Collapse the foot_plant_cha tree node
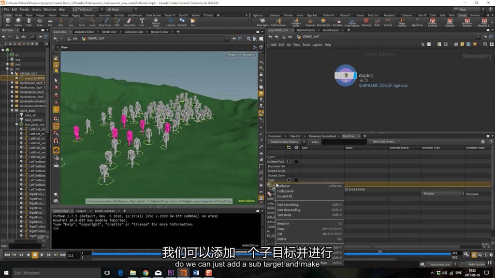The width and height of the screenshot is (495, 278). click(16, 125)
